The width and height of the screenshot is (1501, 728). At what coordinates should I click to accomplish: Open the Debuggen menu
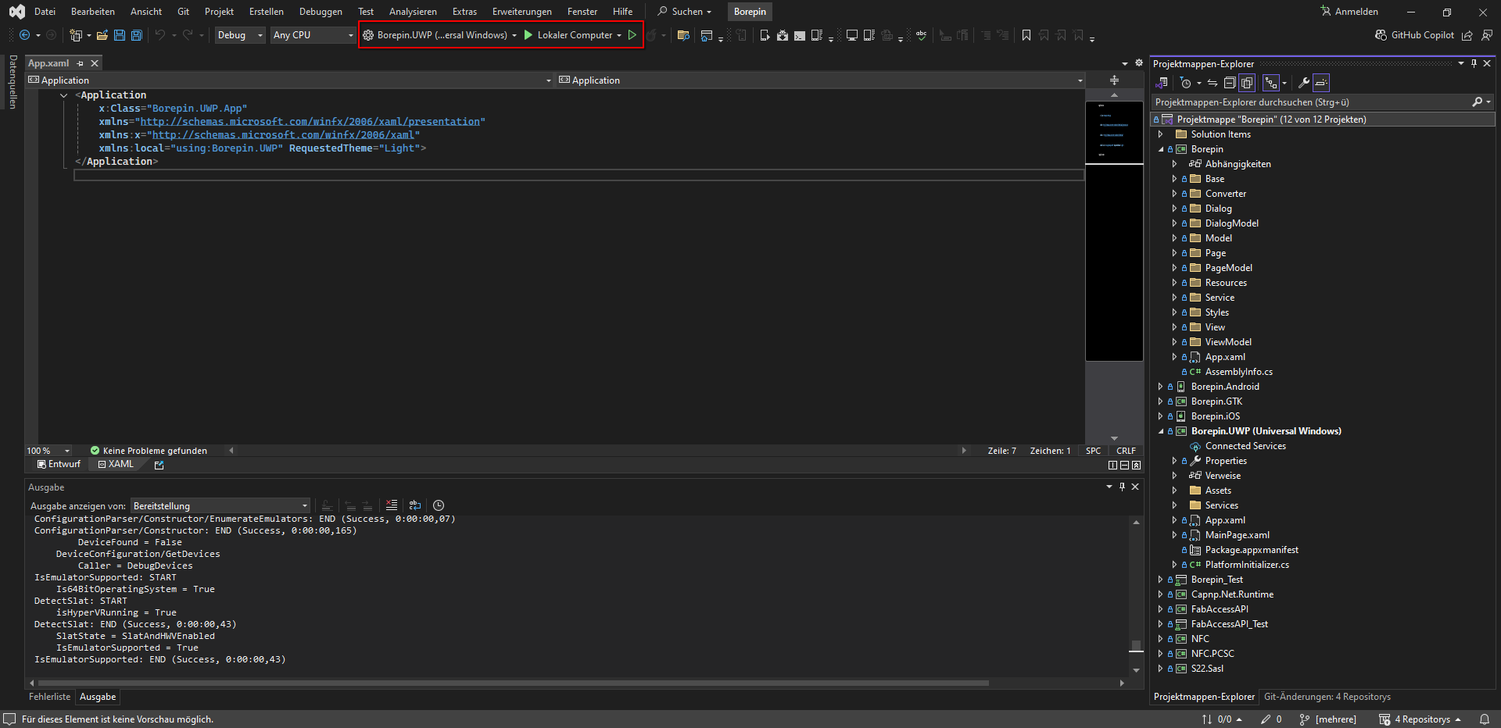[321, 12]
